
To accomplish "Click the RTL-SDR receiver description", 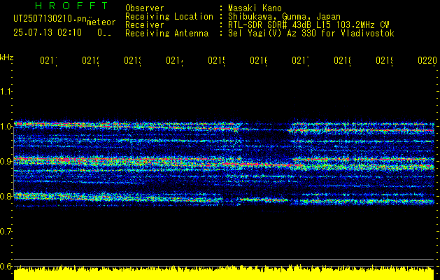I will tap(308, 25).
